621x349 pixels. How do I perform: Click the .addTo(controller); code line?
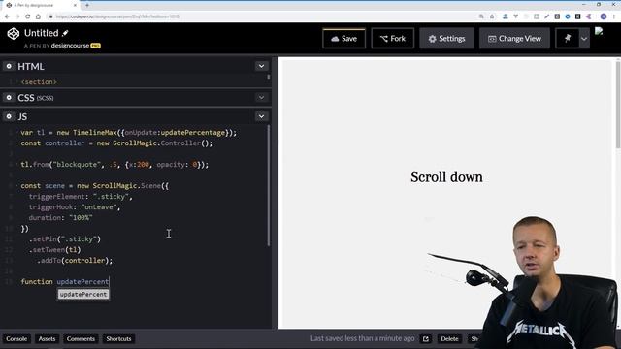75,261
